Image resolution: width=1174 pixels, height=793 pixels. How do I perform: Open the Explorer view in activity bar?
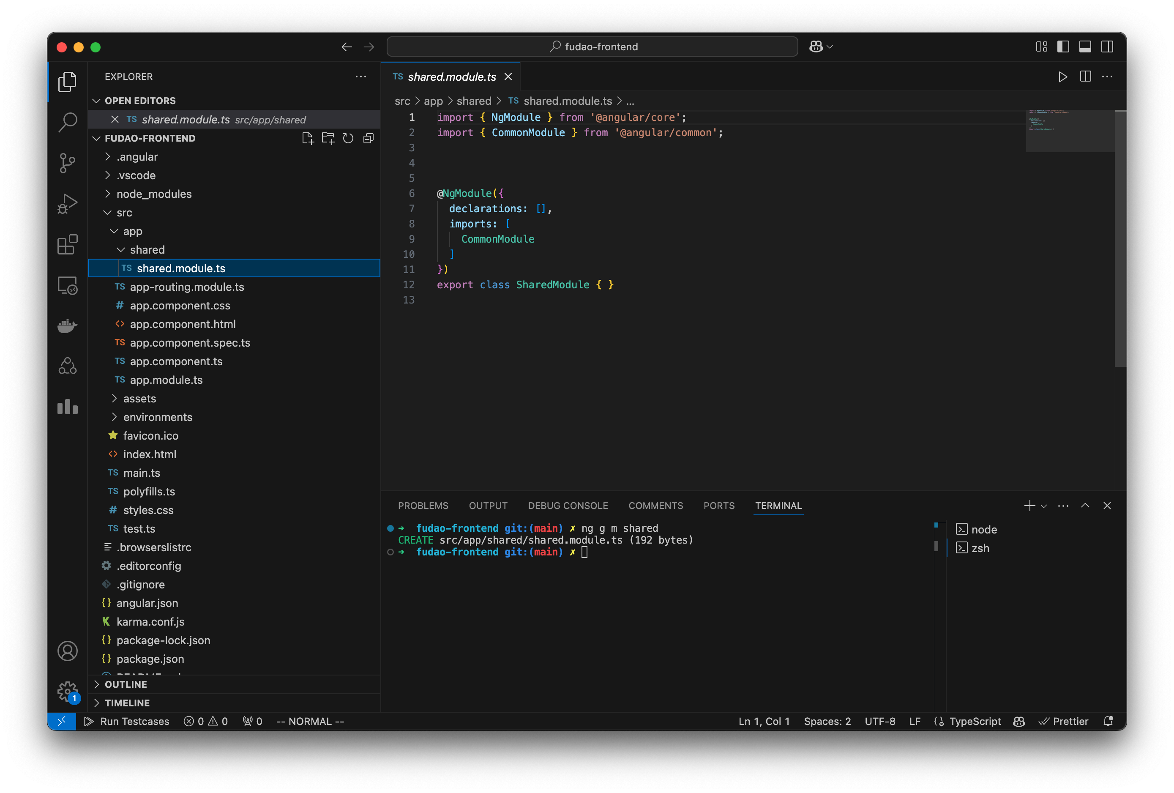(x=67, y=82)
